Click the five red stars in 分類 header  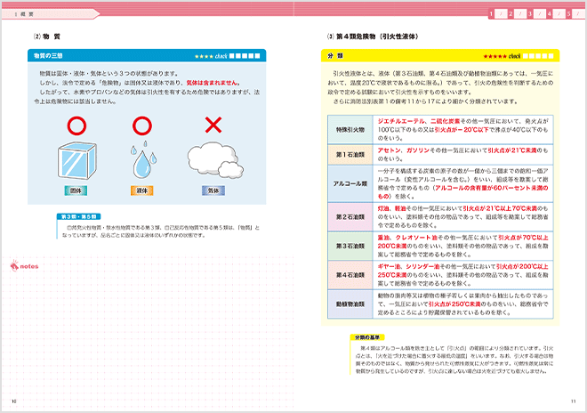click(x=495, y=56)
